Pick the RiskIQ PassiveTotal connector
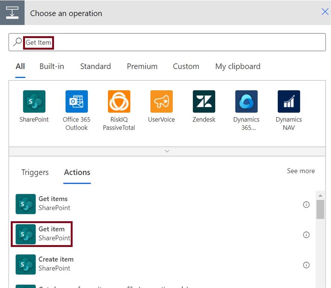The height and width of the screenshot is (288, 331). point(119,102)
